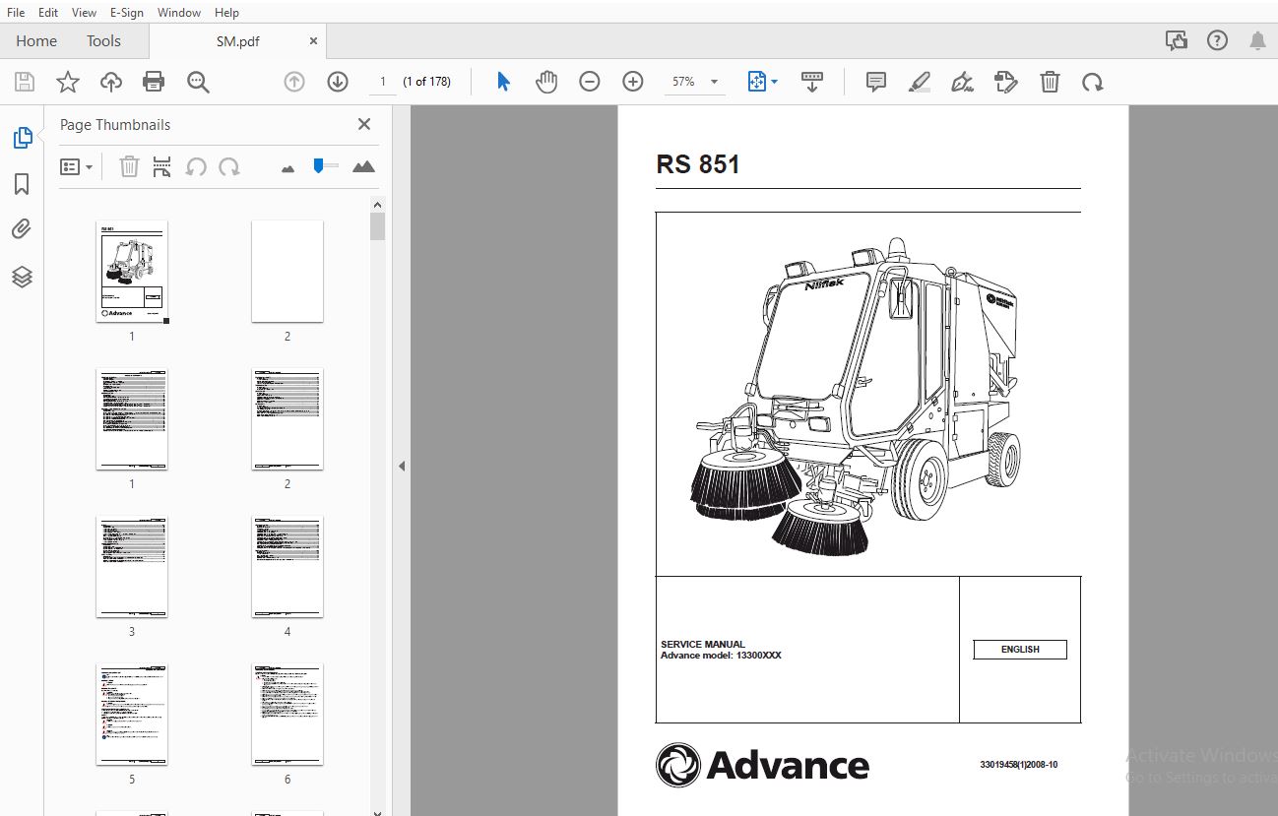Choose the Selection arrow tool
The height and width of the screenshot is (816, 1278).
503,82
